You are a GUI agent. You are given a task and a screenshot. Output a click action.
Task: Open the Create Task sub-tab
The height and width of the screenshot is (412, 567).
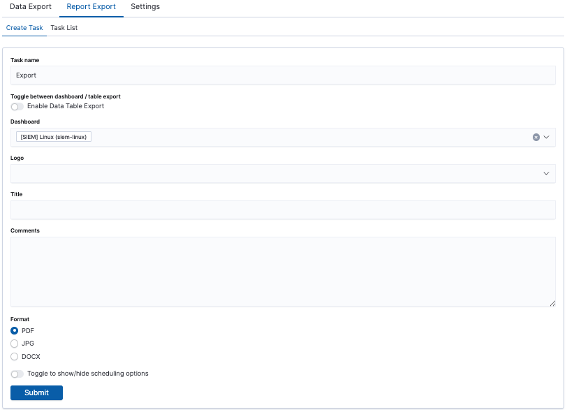point(24,28)
